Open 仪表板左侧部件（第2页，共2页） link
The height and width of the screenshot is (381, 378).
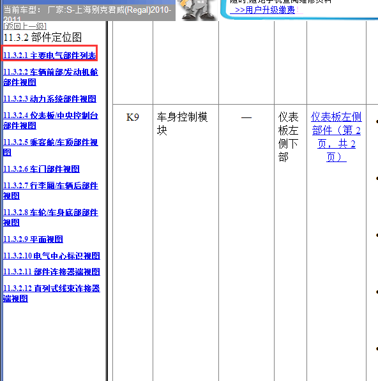[x=336, y=137]
